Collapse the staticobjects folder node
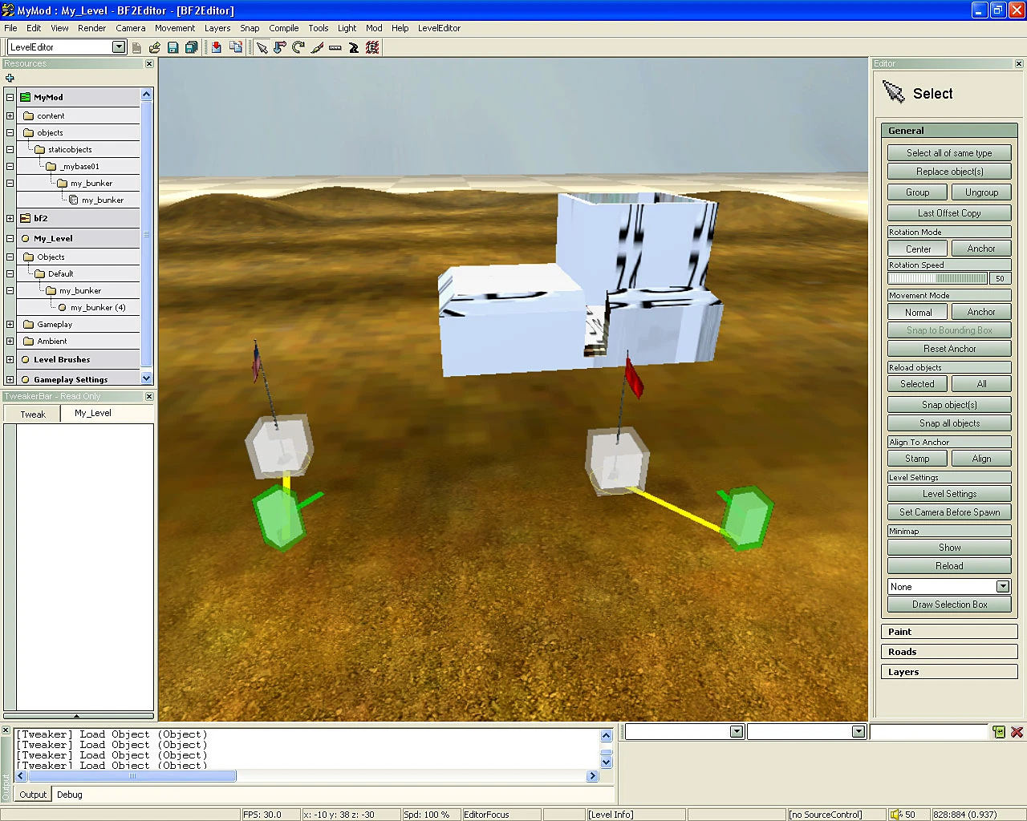Image resolution: width=1027 pixels, height=821 pixels. click(10, 149)
